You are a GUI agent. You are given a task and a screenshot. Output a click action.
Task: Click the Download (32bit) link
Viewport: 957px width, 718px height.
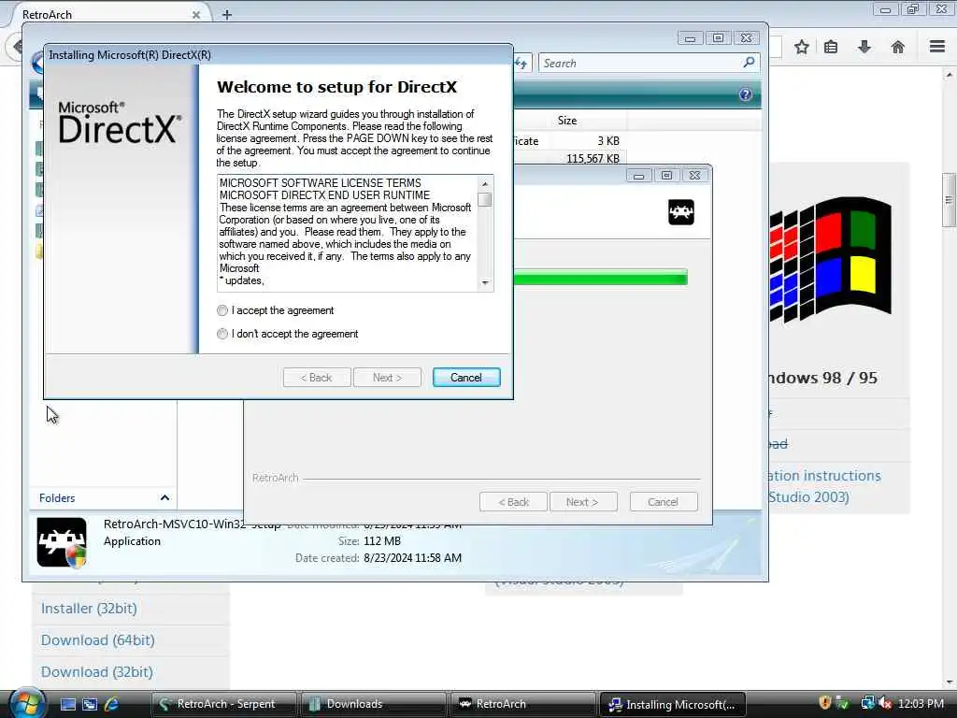click(97, 672)
